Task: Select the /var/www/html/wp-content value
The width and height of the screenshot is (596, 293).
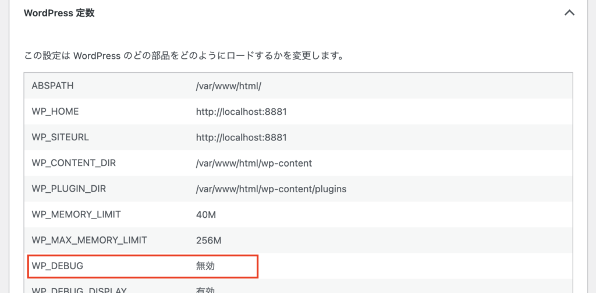Action: pyautogui.click(x=254, y=163)
